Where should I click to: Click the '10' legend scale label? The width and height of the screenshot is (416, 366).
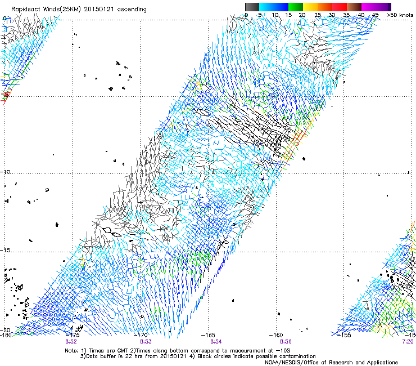275,15
